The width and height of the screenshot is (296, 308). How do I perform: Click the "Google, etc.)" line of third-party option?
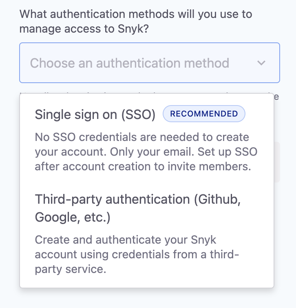[x=73, y=218]
